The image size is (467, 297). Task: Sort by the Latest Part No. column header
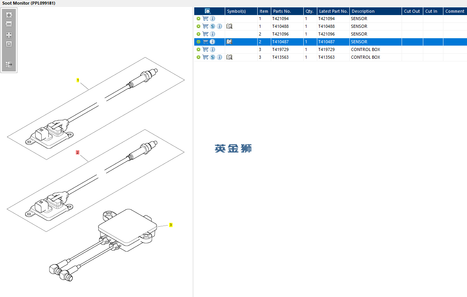click(x=333, y=11)
